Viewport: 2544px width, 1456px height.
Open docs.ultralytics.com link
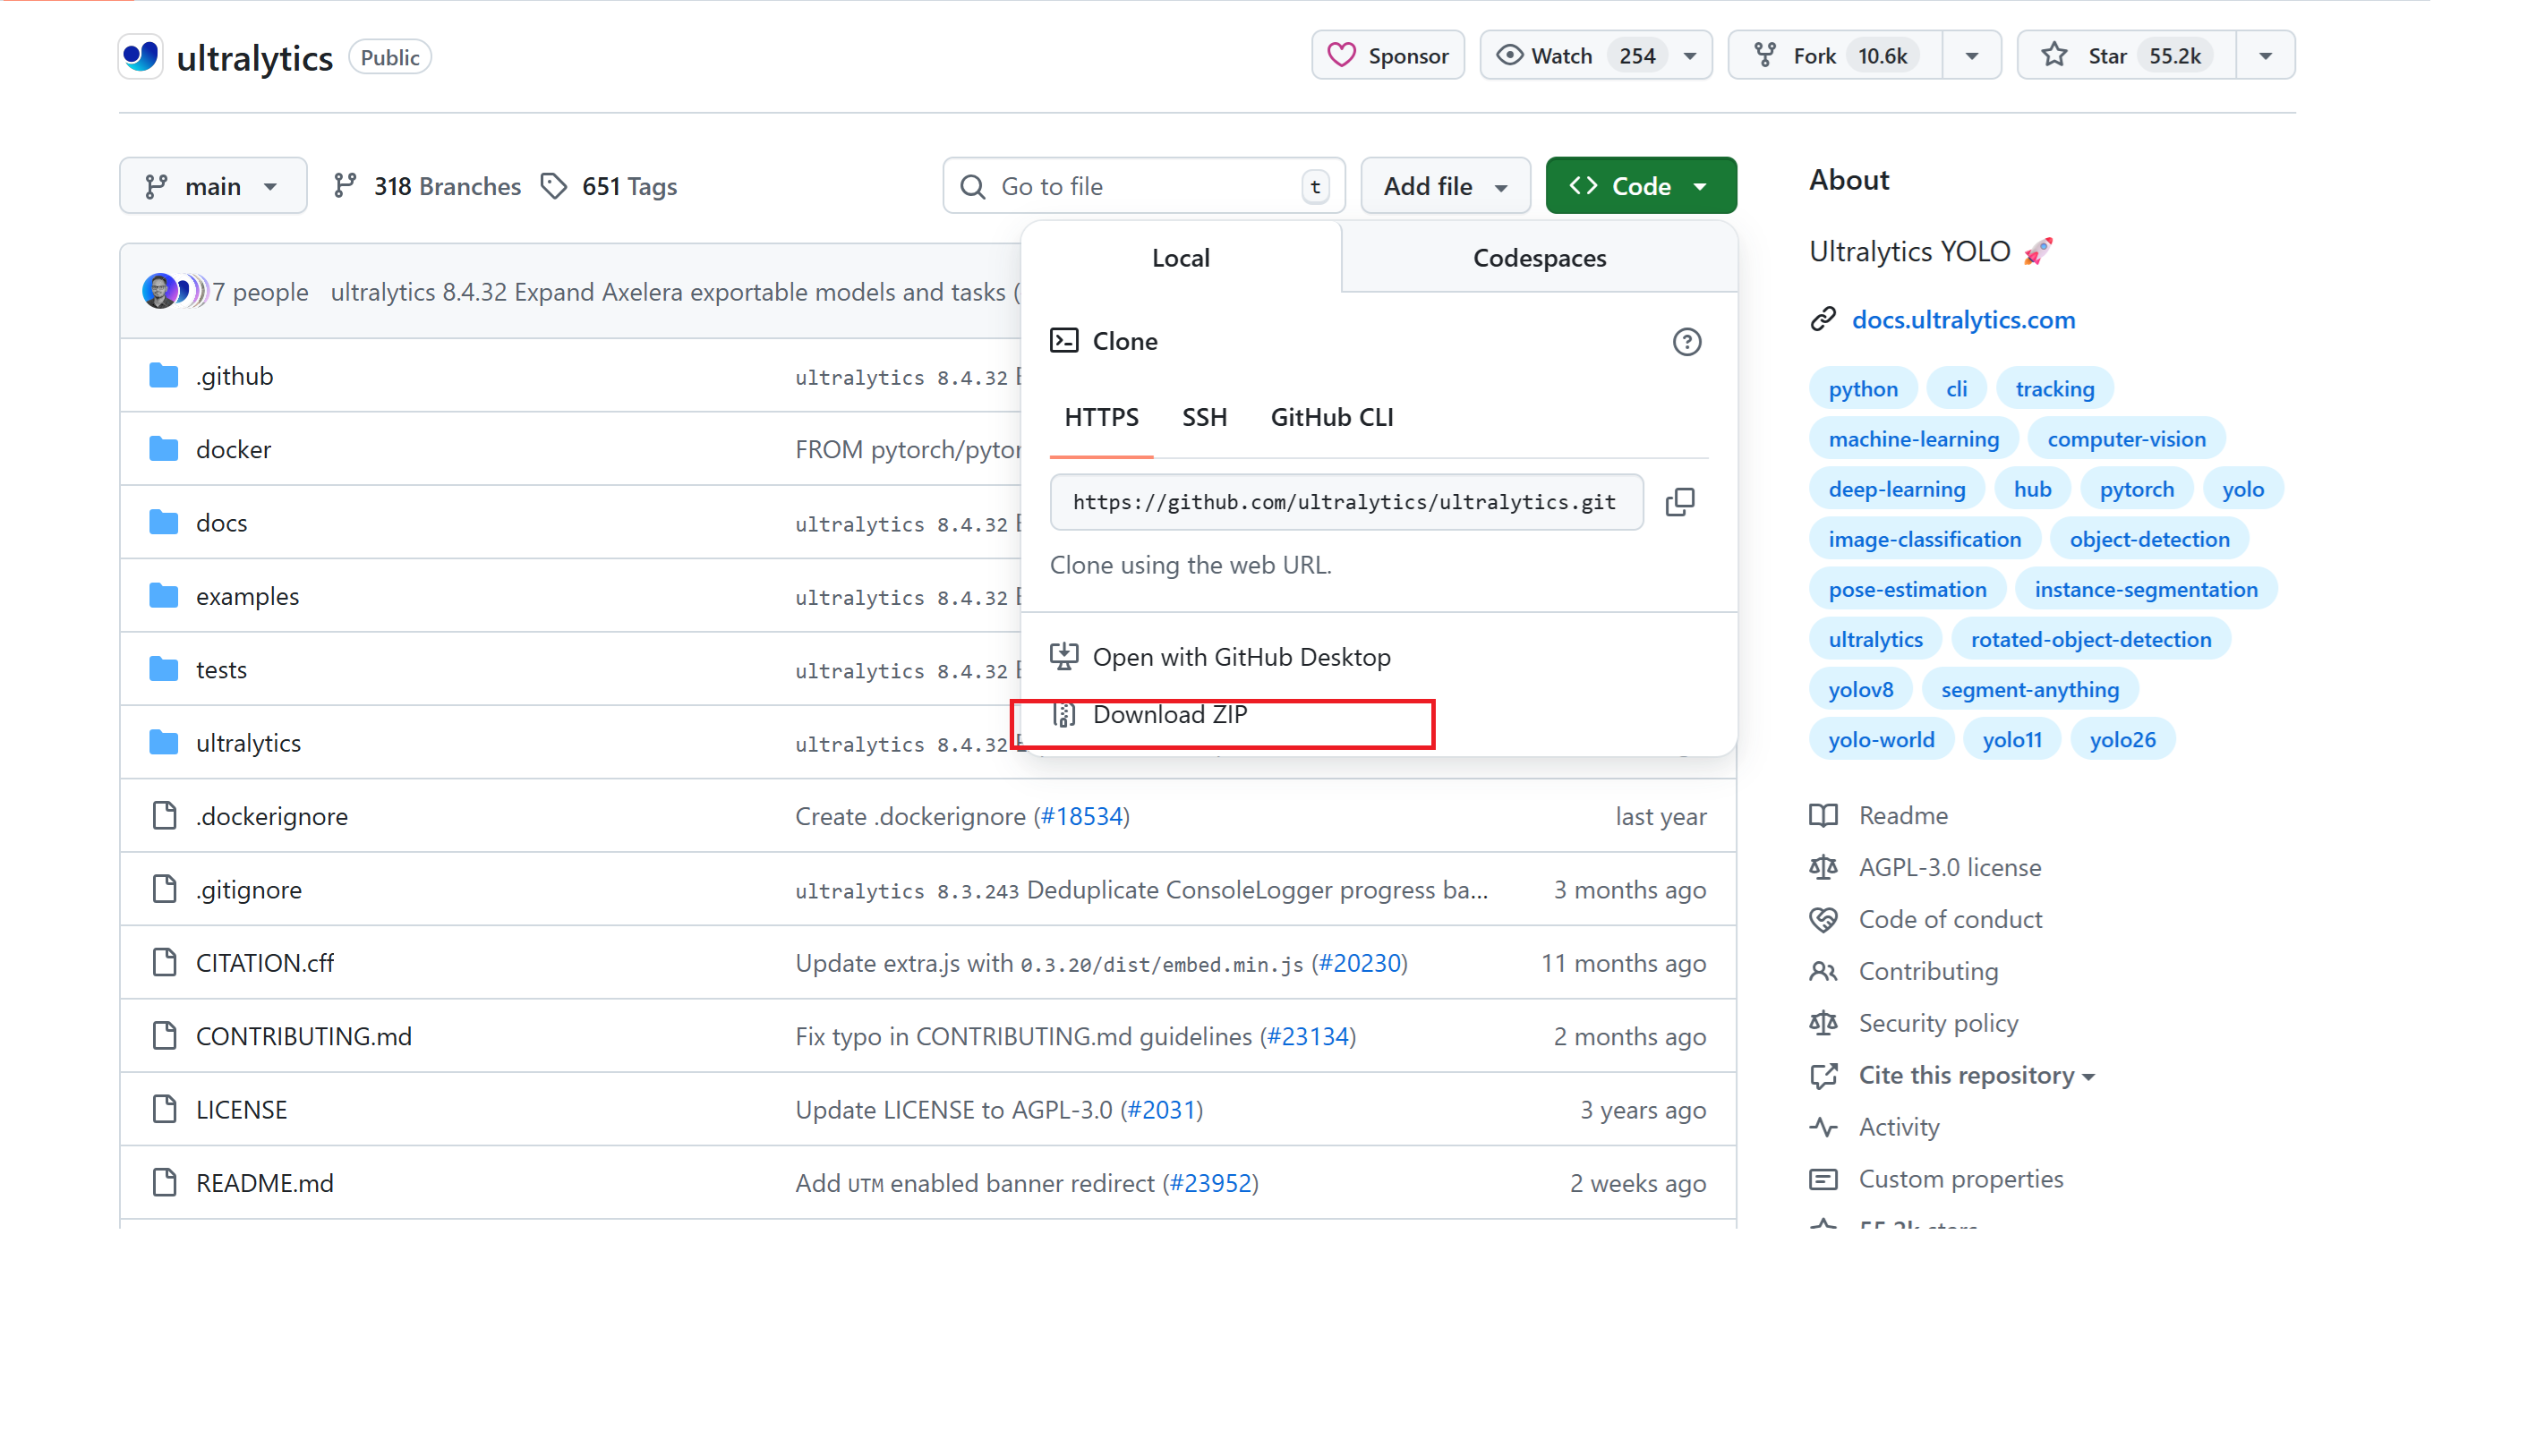coord(1962,320)
